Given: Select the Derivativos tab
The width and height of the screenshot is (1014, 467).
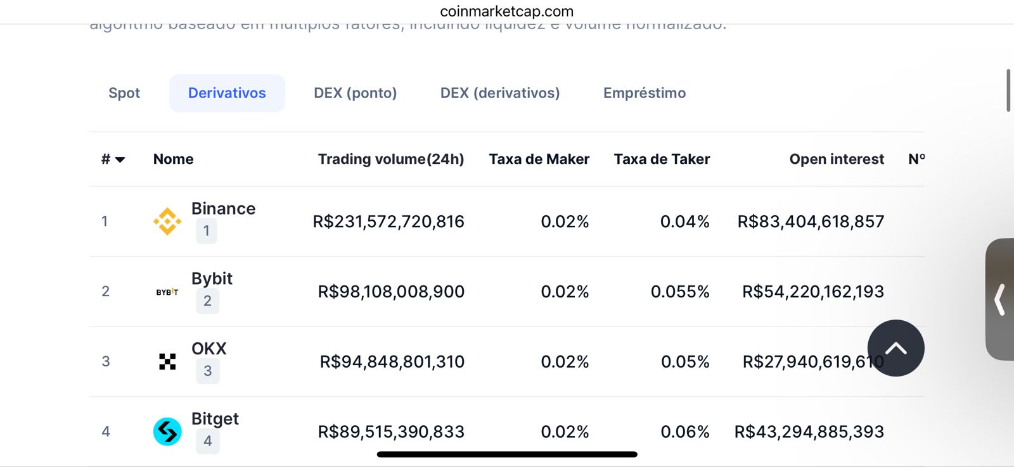Looking at the screenshot, I should (227, 93).
